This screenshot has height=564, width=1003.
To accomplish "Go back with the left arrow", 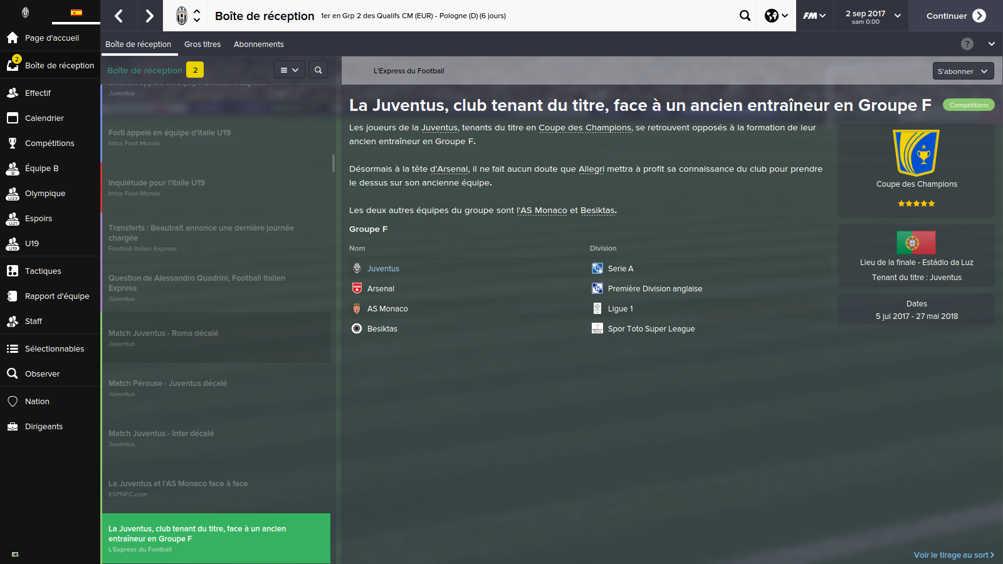I will point(118,16).
